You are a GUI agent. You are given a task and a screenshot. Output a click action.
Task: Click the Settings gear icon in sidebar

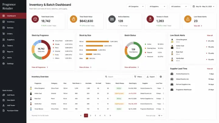point(4,63)
